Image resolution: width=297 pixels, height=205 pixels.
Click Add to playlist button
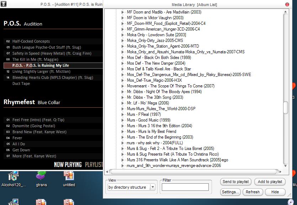pos(270,182)
